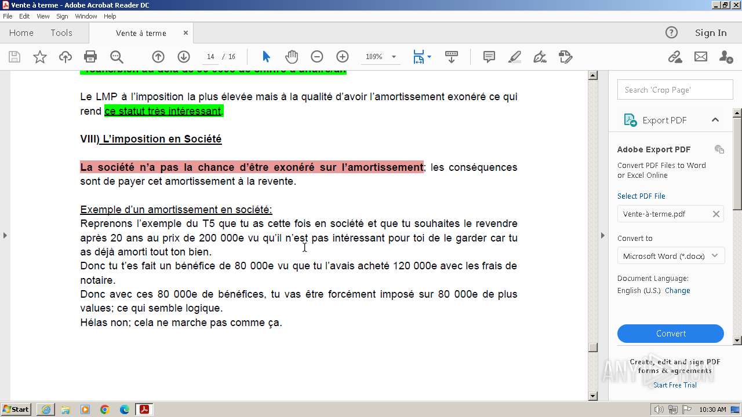This screenshot has width=742, height=417.
Task: Open the Sign menu
Action: (62, 16)
